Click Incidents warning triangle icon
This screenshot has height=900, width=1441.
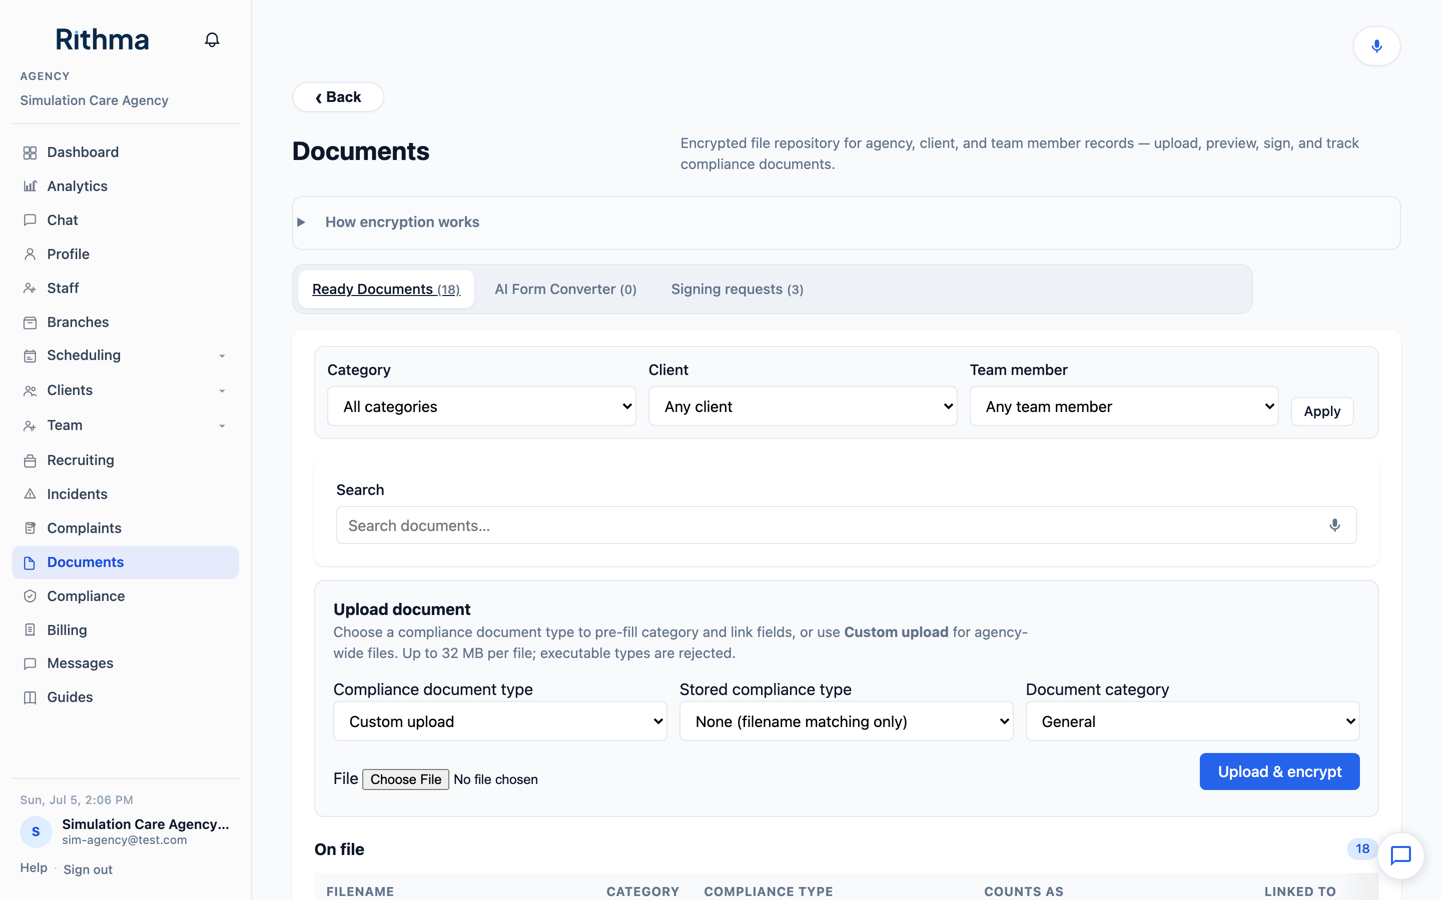click(x=30, y=494)
